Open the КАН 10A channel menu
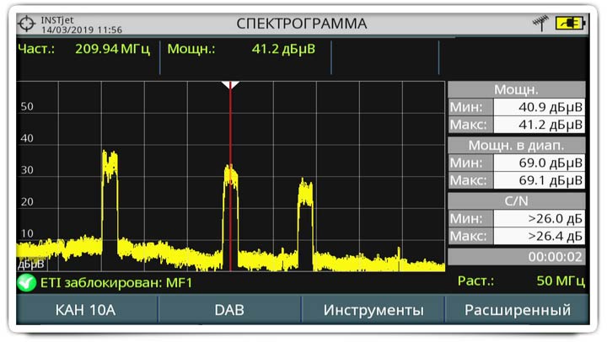The height and width of the screenshot is (342, 607). pyautogui.click(x=85, y=310)
